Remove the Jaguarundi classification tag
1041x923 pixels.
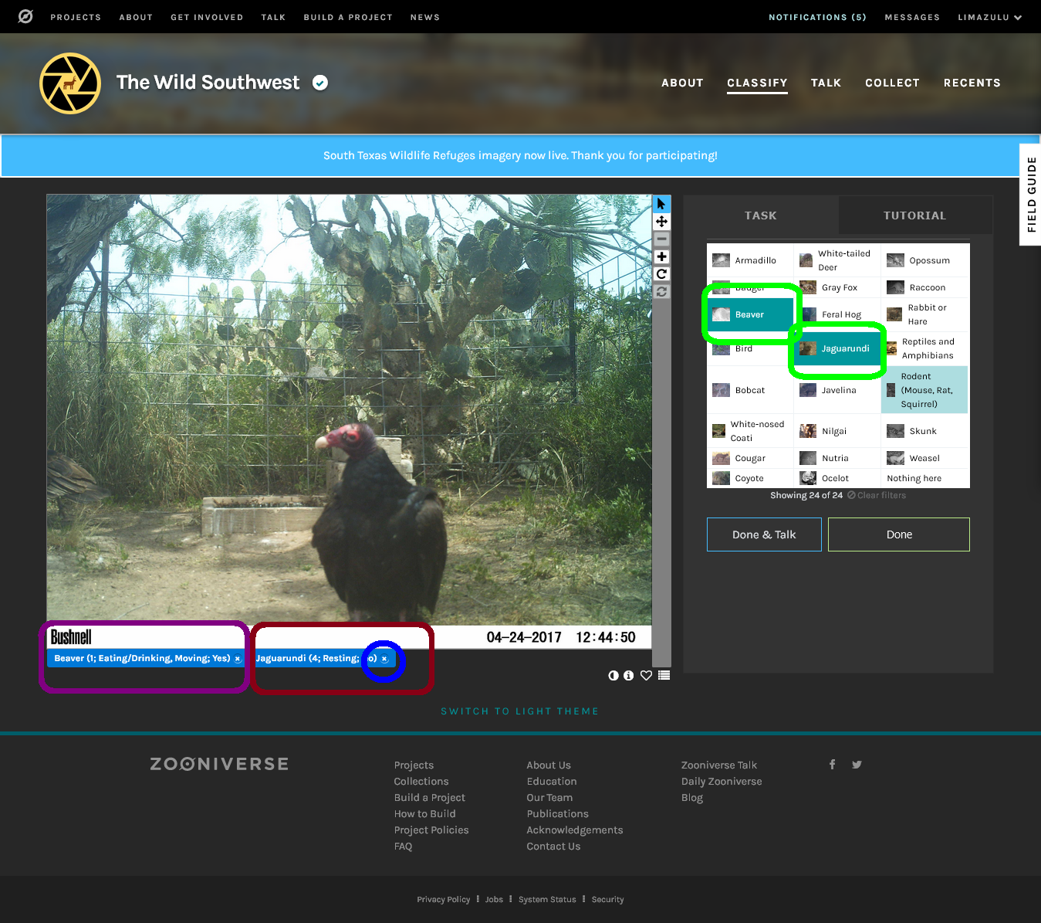tap(384, 659)
